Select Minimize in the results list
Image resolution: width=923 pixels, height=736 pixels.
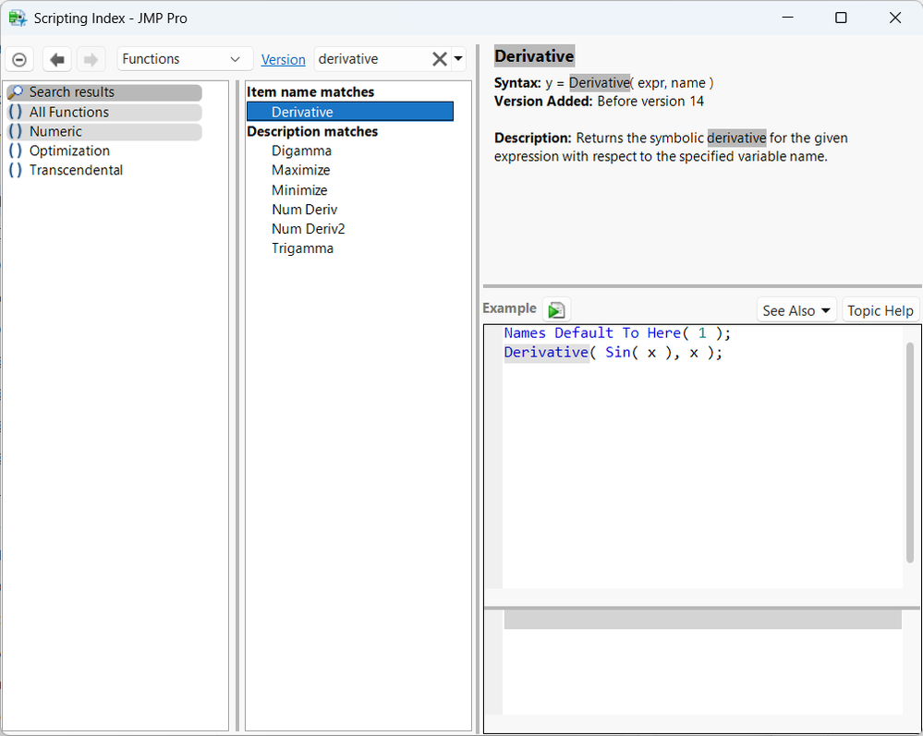pos(299,190)
